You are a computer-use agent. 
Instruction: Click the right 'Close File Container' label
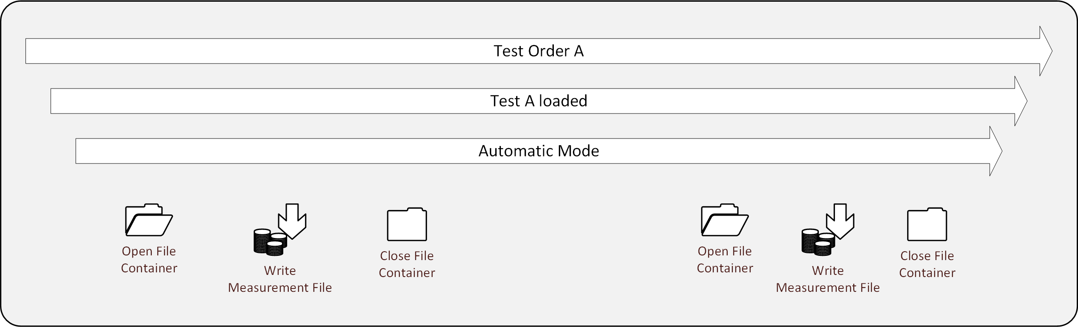(x=927, y=264)
